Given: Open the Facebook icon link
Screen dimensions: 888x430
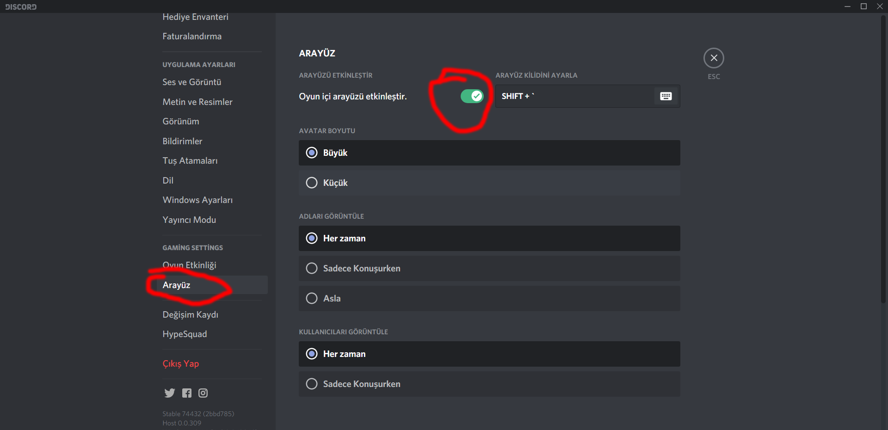Looking at the screenshot, I should pyautogui.click(x=187, y=393).
